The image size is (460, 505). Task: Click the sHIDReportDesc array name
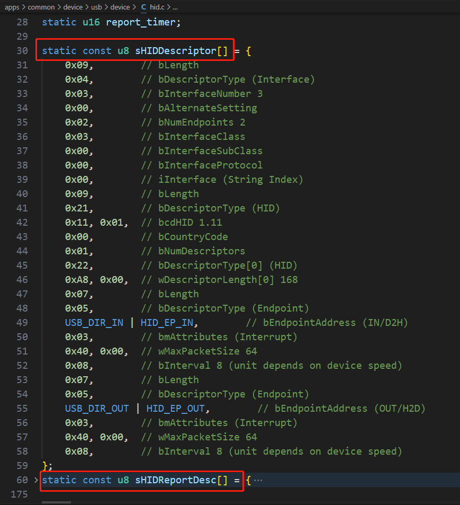176,480
